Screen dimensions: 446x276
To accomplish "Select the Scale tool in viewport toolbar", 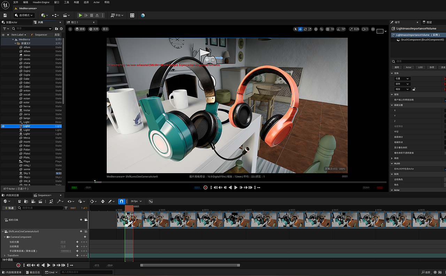I will coord(310,29).
